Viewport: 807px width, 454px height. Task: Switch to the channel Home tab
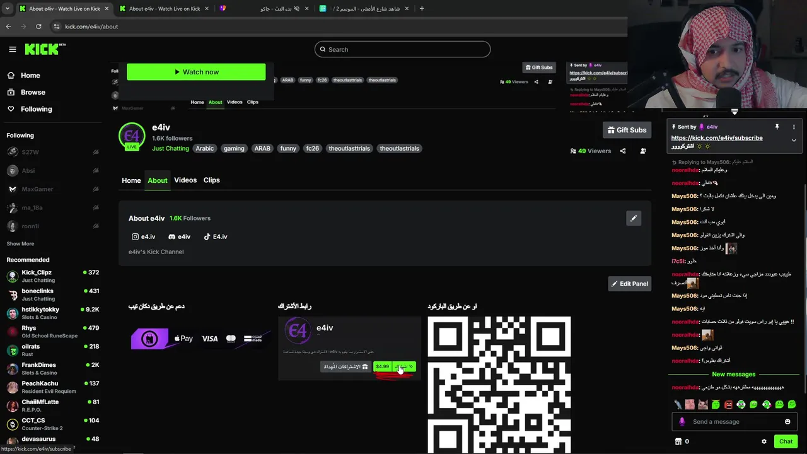click(131, 180)
